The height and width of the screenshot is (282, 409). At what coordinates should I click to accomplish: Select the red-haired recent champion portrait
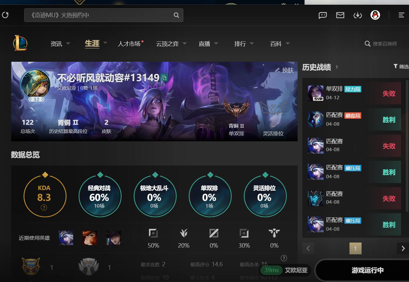pos(90,238)
